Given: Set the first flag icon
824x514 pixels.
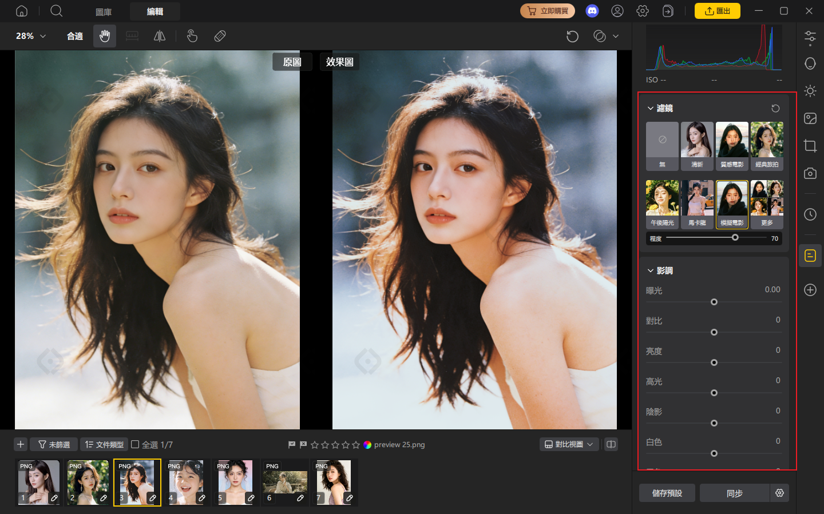Looking at the screenshot, I should (x=292, y=444).
